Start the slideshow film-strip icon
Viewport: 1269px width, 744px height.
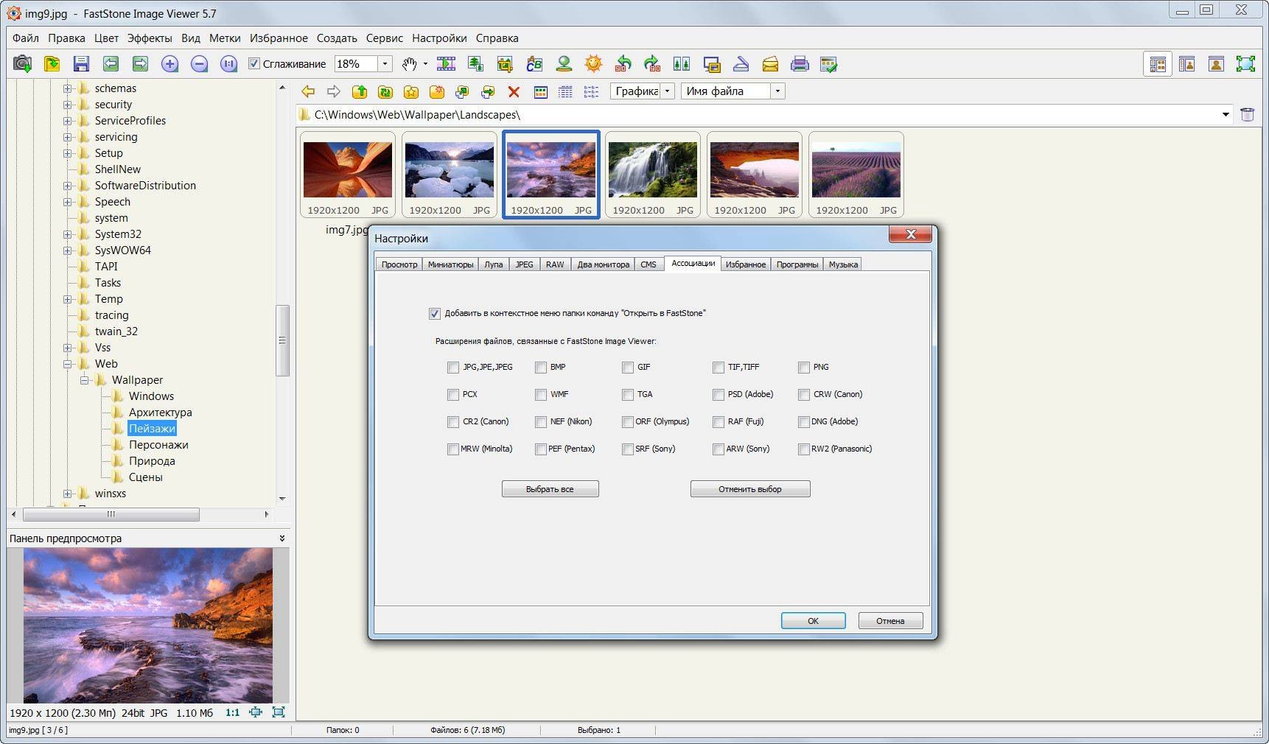pyautogui.click(x=446, y=64)
